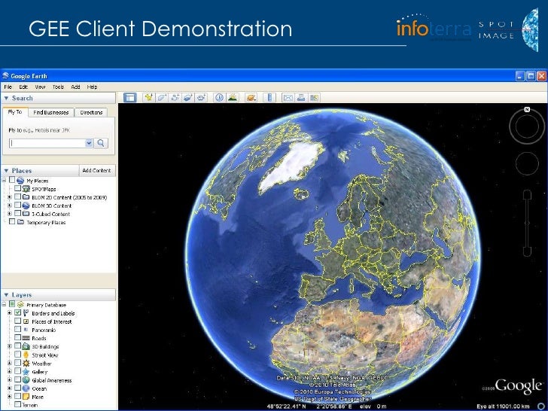548x411 pixels.
Task: Click the Add Placemark pushpin icon
Action: click(x=149, y=98)
